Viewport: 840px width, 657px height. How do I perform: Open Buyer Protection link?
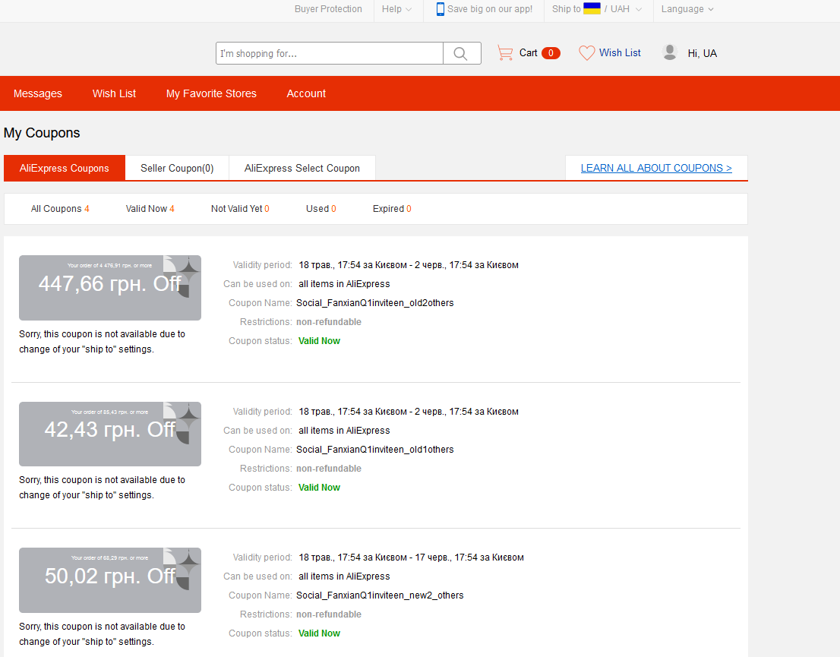coord(328,9)
